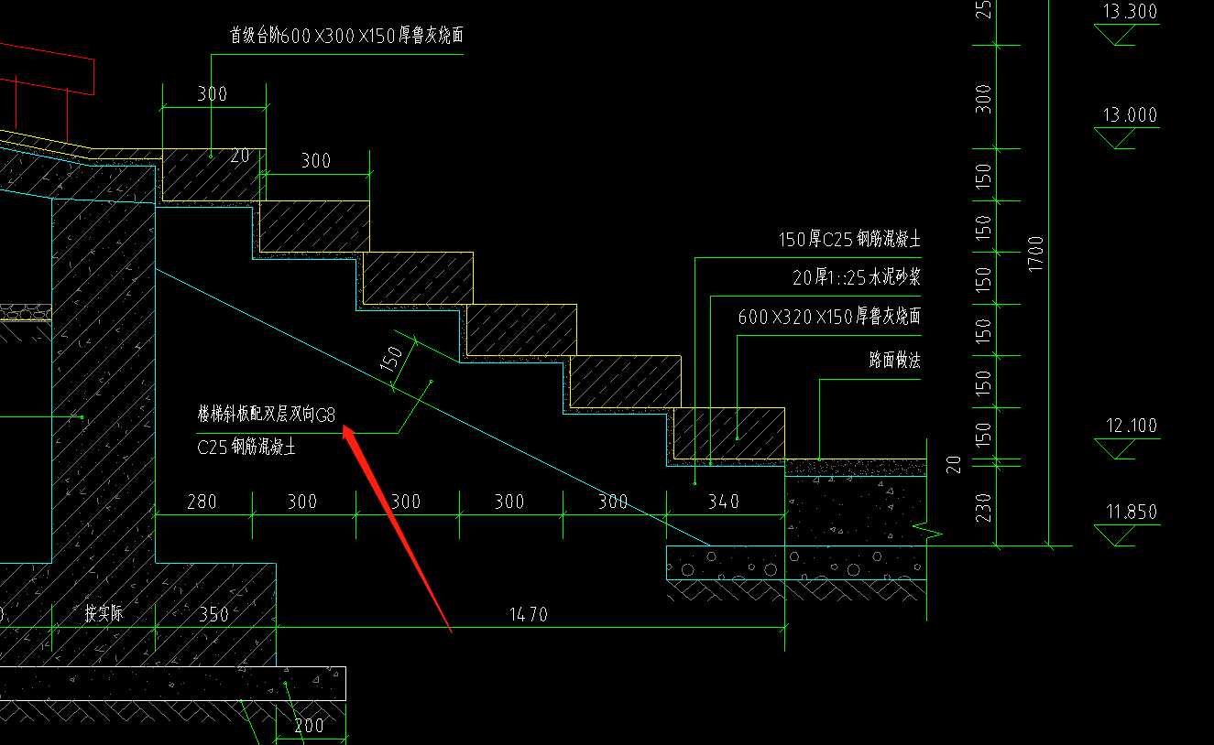
Task: Select the 12.100 elevation value
Action: (x=1132, y=426)
